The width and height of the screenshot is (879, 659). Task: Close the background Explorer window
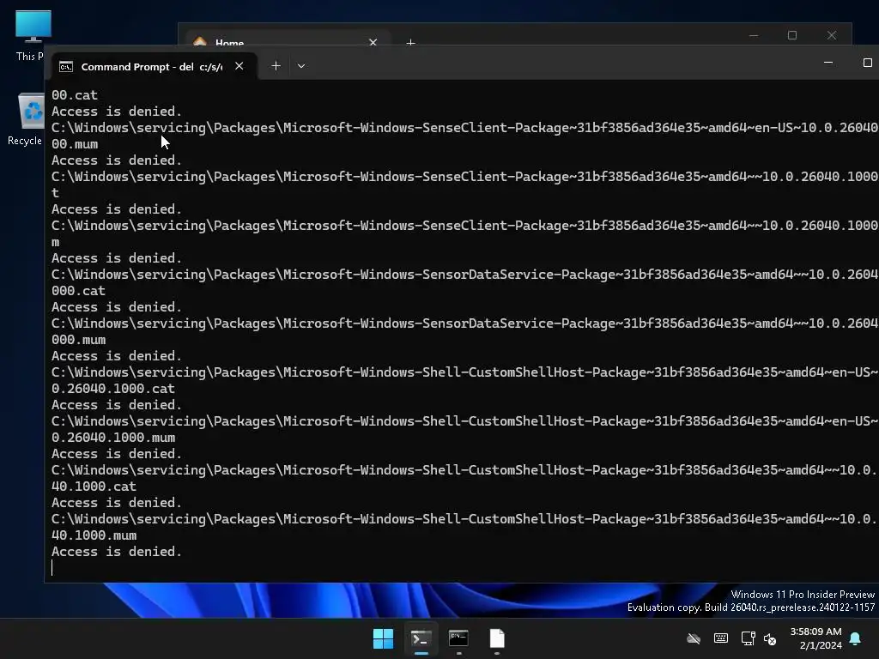[x=831, y=35]
